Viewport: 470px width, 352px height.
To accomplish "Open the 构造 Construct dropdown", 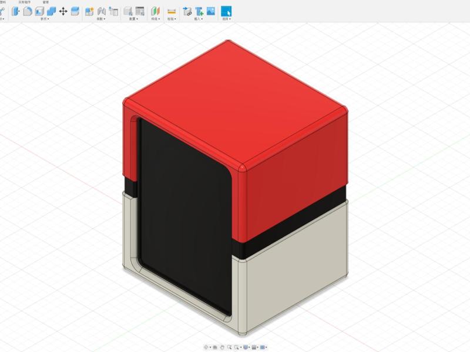I will (x=156, y=18).
